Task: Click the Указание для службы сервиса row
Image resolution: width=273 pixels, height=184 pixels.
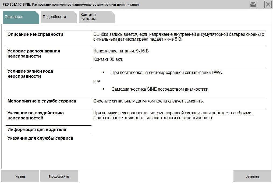Action: pos(40,138)
